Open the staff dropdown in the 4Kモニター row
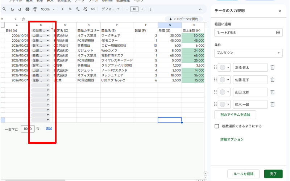Image resolution: width=290 pixels, height=181 pixels. (x=48, y=41)
